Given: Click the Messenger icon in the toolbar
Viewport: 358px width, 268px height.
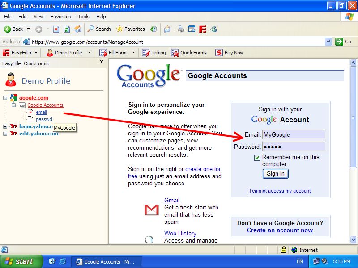Looking at the screenshot, I should coord(214,29).
